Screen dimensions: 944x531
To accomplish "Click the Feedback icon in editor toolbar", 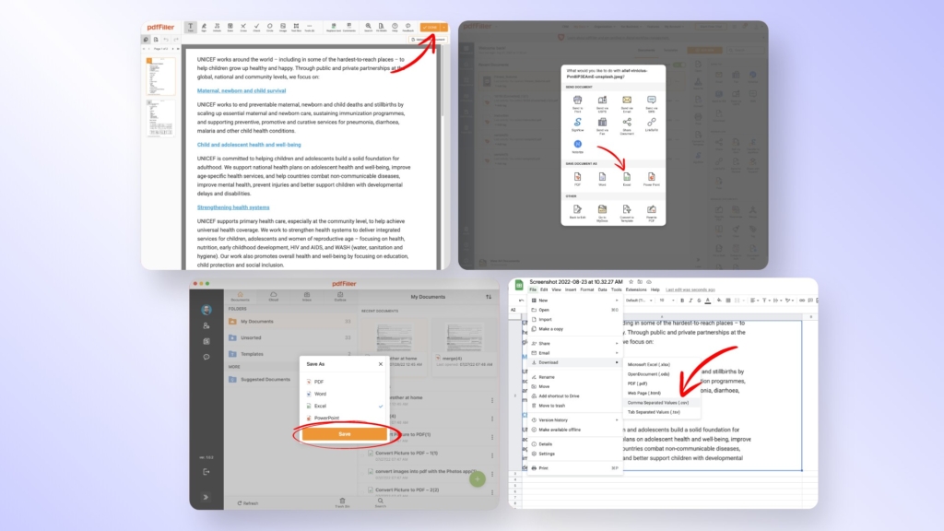I will coord(408,28).
